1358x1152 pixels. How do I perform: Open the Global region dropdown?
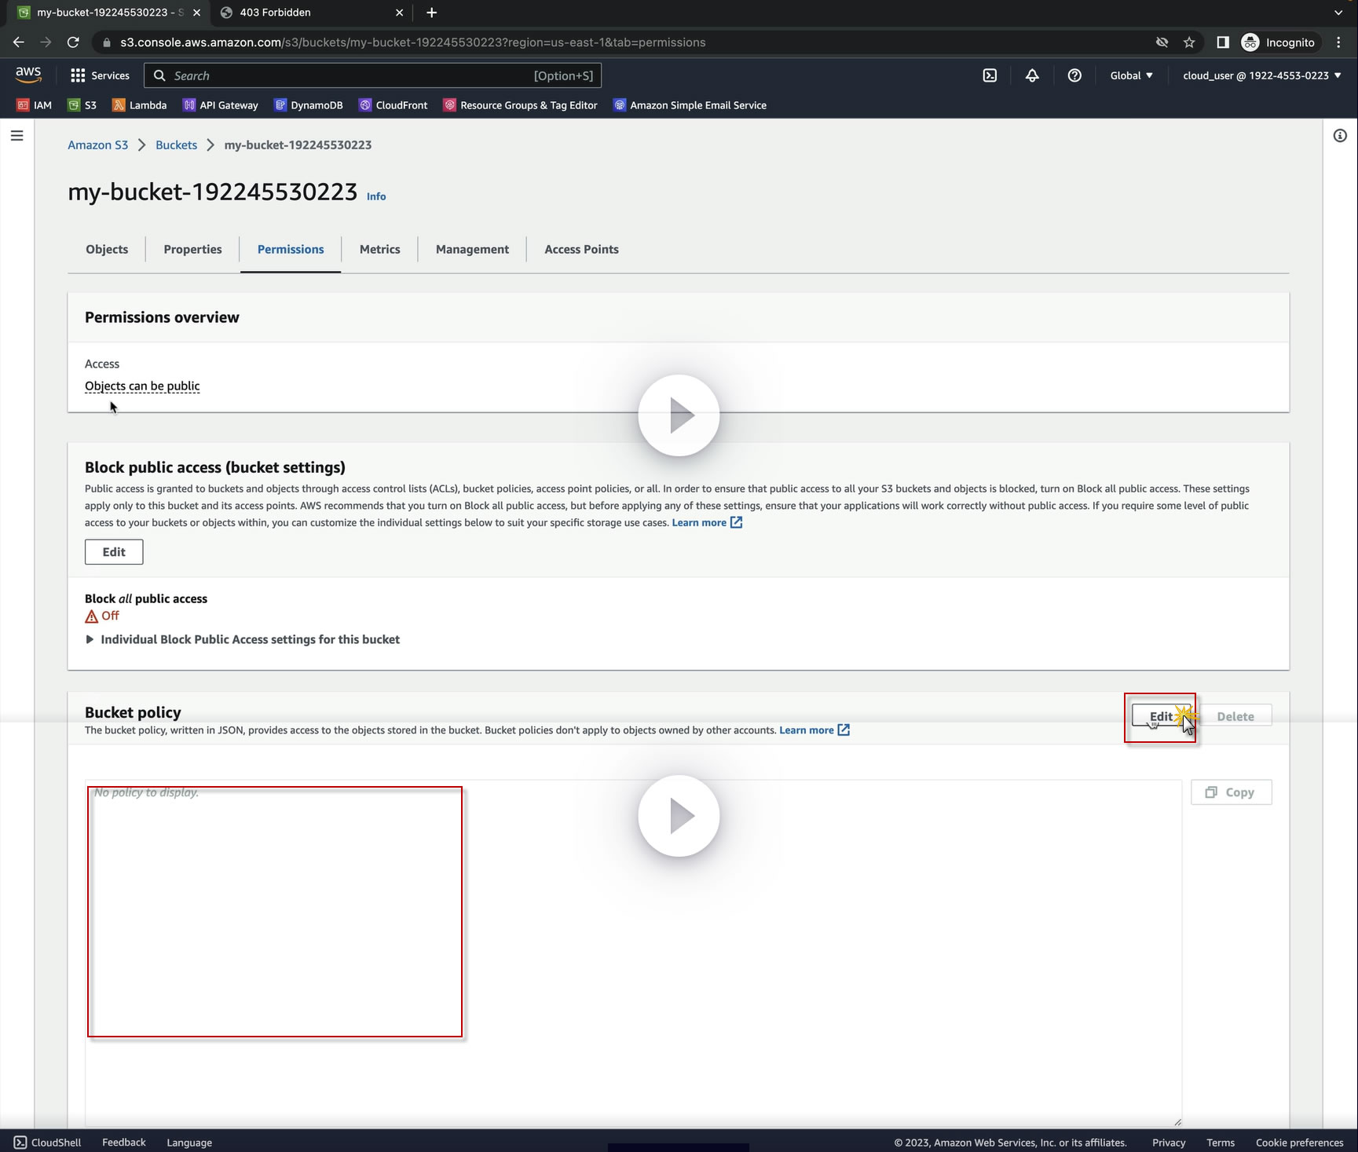click(1131, 75)
